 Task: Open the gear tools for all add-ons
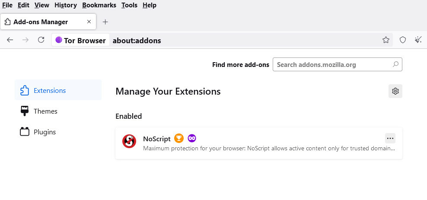395,91
